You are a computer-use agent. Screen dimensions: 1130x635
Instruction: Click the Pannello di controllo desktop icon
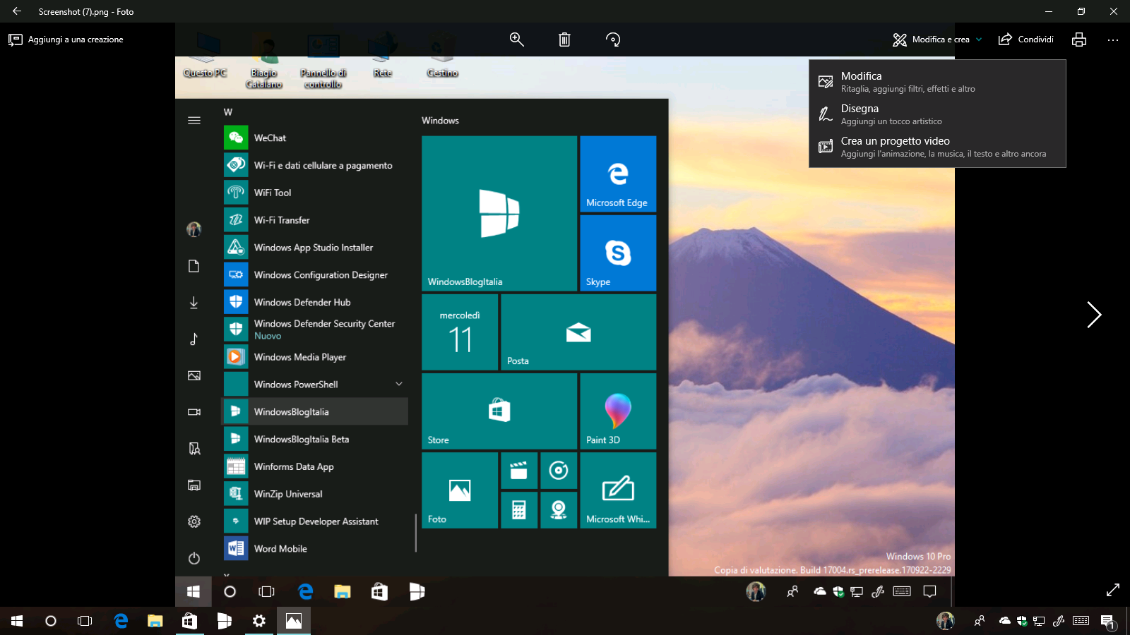[323, 62]
